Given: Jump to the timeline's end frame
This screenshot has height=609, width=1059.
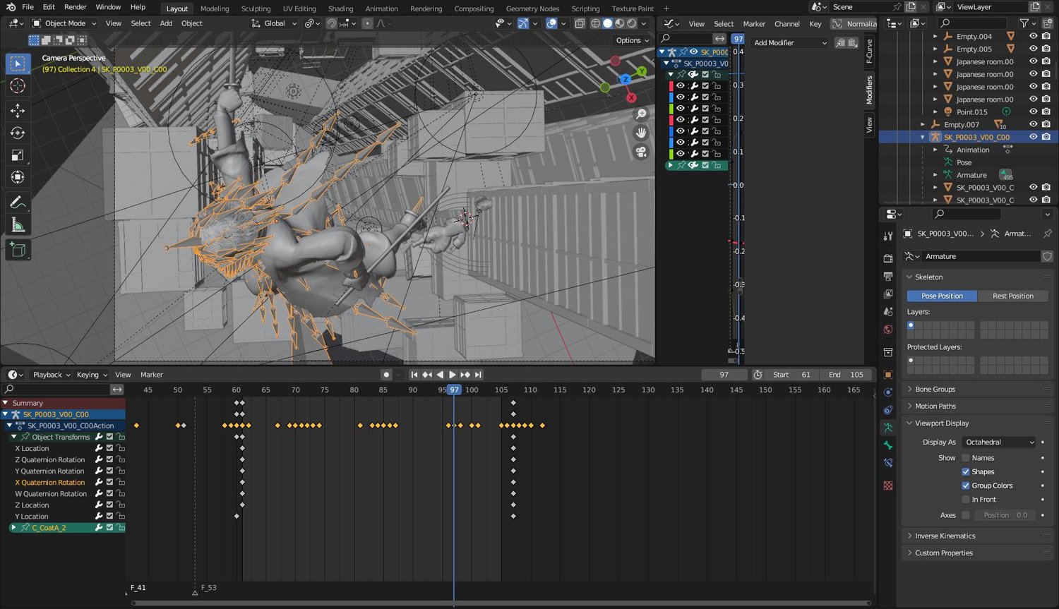Looking at the screenshot, I should click(478, 375).
